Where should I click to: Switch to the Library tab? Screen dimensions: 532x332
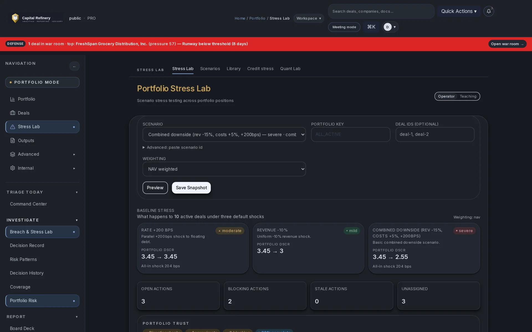[234, 69]
